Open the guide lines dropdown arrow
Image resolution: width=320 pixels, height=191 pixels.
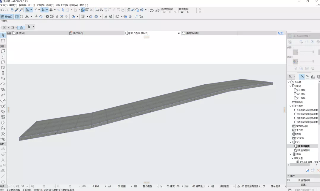pyautogui.click(x=31, y=10)
